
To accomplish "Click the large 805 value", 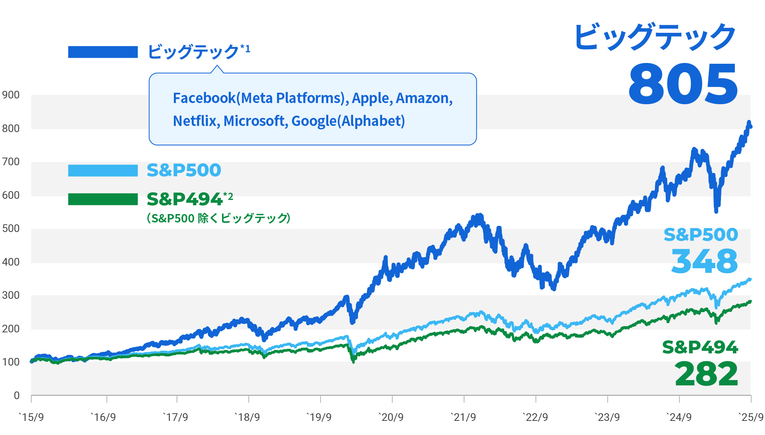I will coord(683,84).
